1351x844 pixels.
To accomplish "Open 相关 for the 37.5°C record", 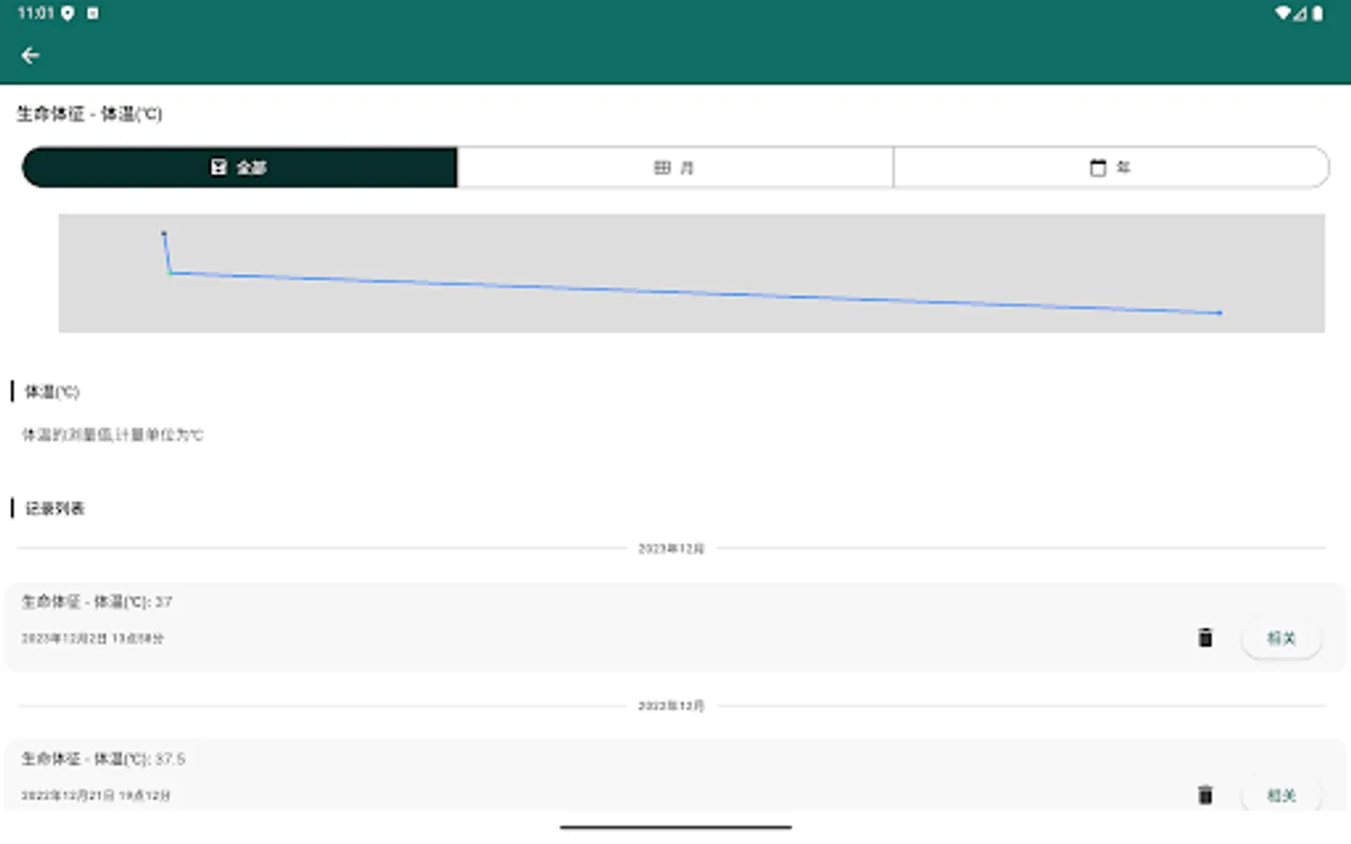I will coord(1281,794).
